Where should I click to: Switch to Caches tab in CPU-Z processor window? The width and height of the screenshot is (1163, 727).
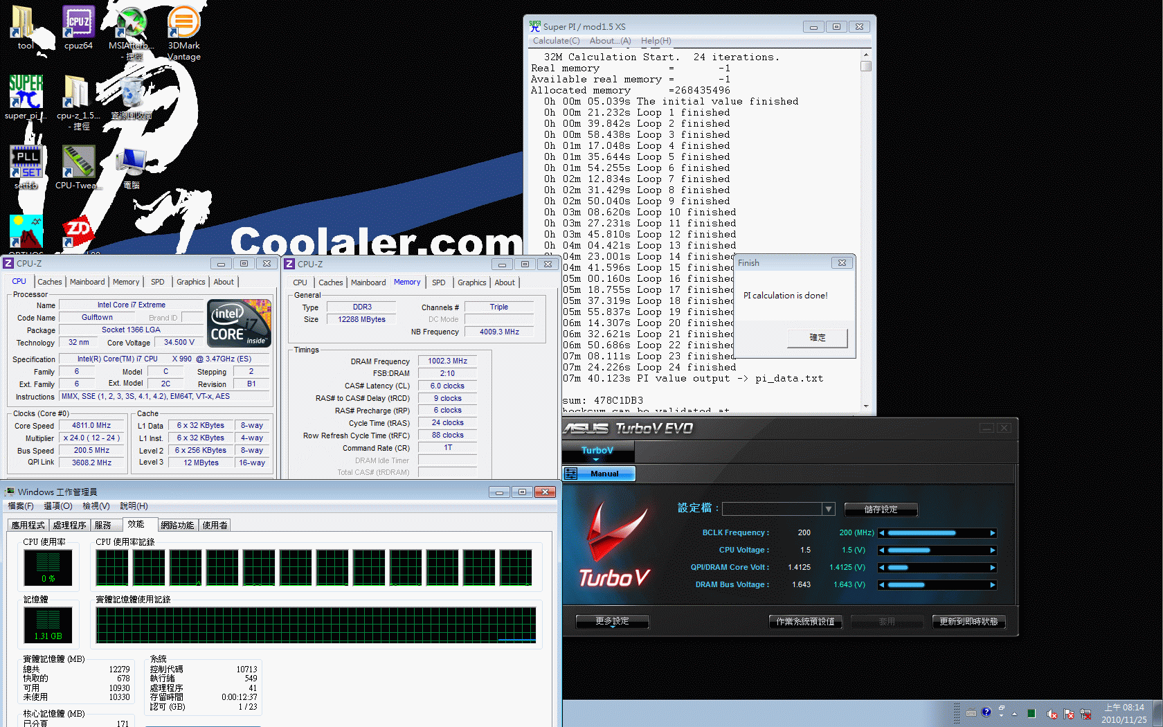[x=50, y=282]
